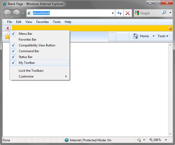Toggle Command Bar option
This screenshot has width=175, height=145.
[40, 51]
